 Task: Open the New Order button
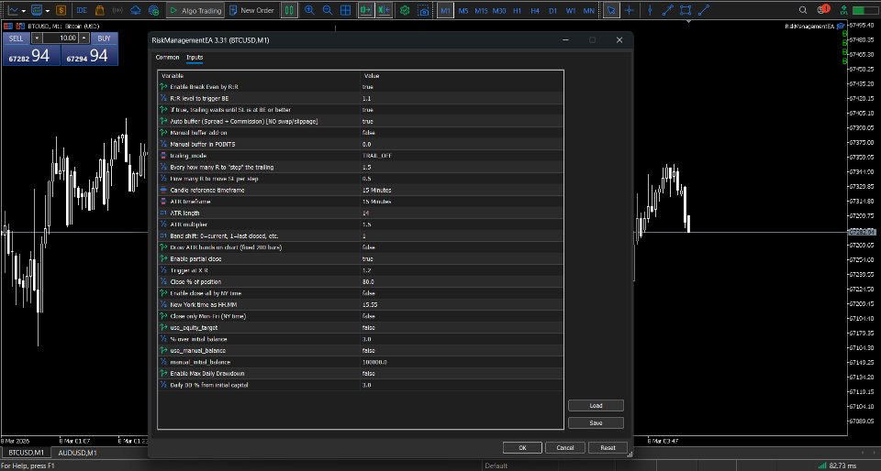[x=251, y=10]
